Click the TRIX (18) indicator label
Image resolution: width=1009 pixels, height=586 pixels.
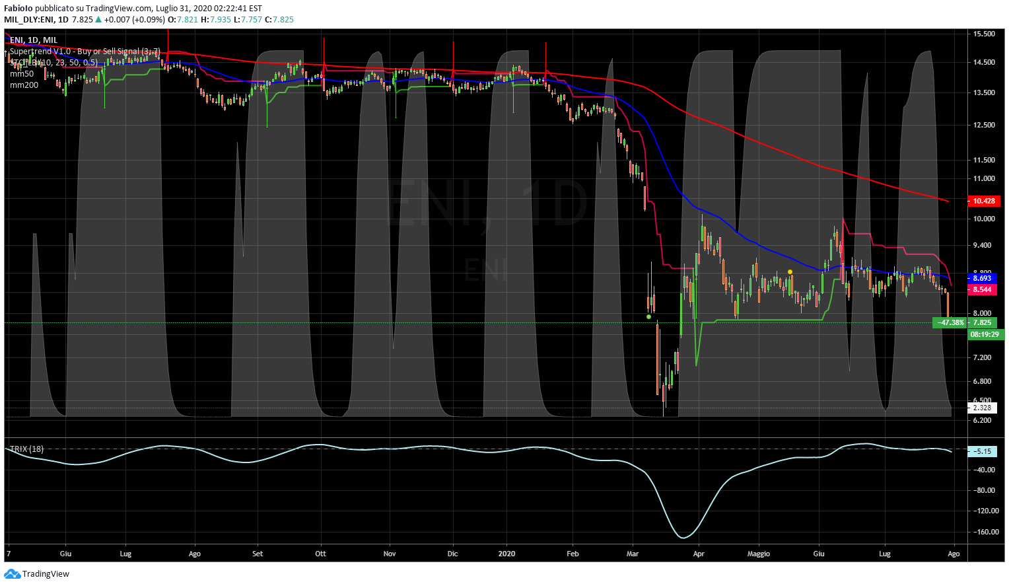coord(27,449)
